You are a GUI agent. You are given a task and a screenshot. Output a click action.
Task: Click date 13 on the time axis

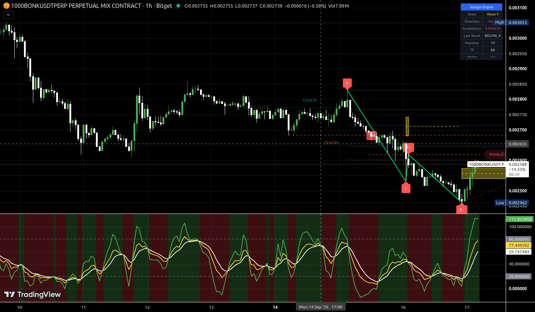211,307
